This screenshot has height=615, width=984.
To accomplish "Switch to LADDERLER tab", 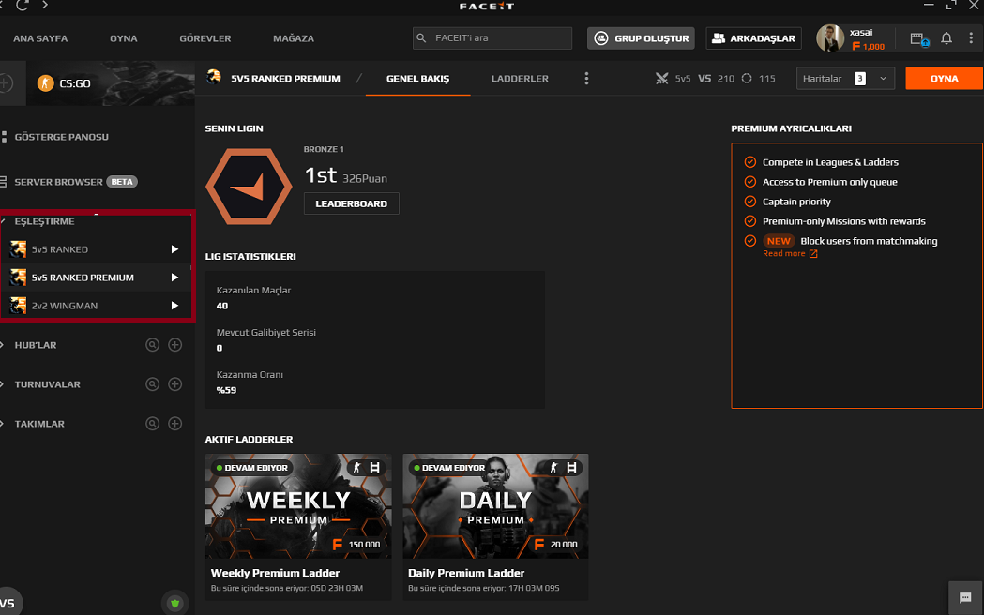I will point(520,79).
